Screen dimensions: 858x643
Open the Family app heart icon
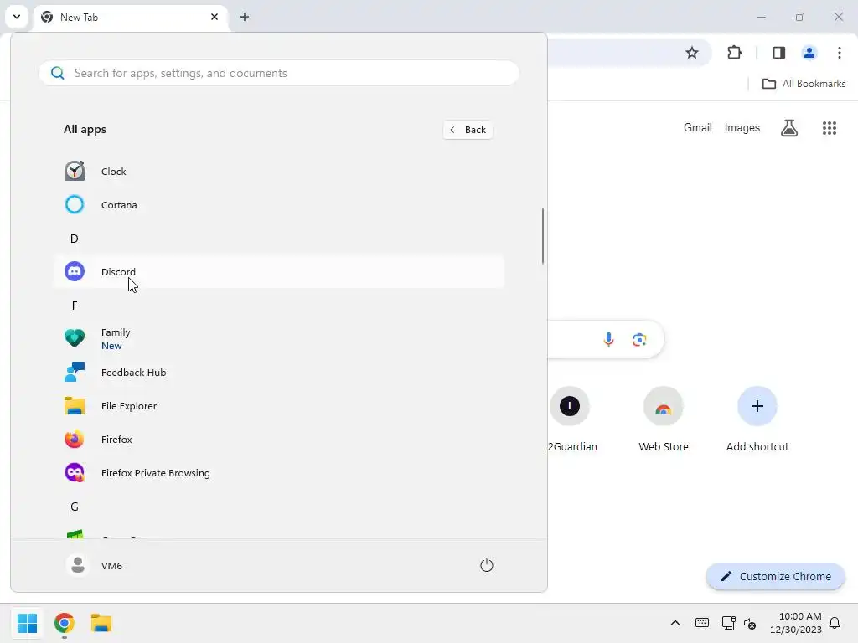(x=75, y=338)
